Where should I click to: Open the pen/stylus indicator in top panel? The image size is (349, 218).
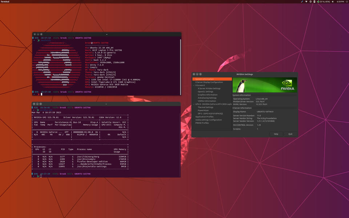(302, 1)
